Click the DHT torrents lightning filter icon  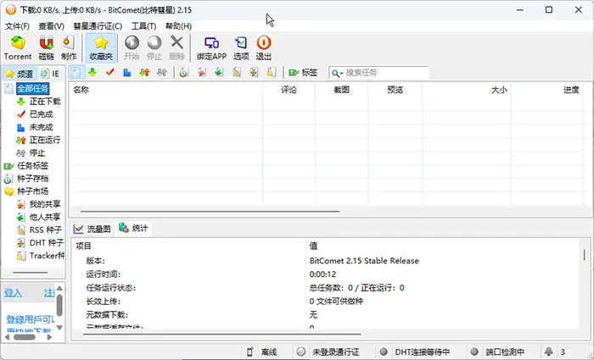[x=254, y=73]
